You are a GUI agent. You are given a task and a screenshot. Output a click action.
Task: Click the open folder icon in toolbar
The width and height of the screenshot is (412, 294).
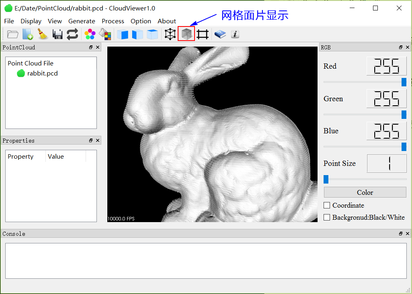(x=13, y=35)
